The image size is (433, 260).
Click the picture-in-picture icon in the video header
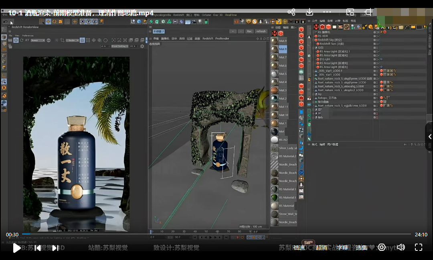(x=350, y=12)
